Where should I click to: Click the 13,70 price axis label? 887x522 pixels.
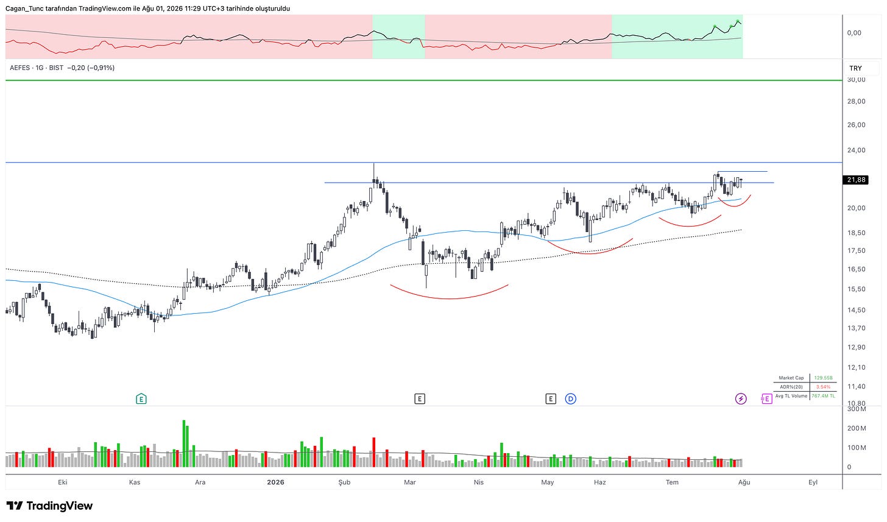coord(856,328)
